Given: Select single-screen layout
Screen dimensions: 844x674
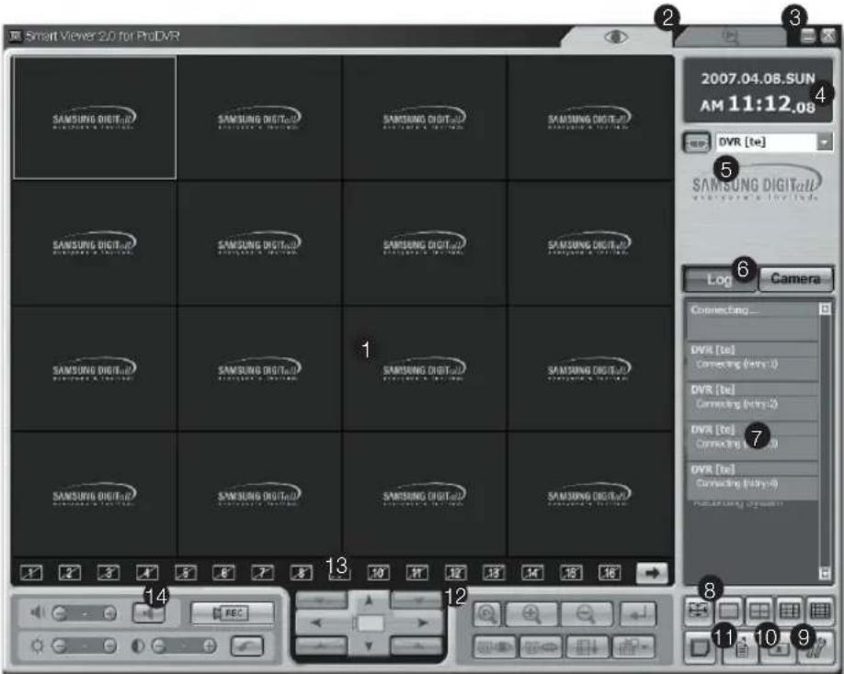Looking at the screenshot, I should point(728,612).
